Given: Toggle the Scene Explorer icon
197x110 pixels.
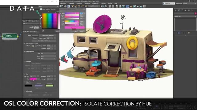Looking at the screenshot, I should (x=110, y=6).
